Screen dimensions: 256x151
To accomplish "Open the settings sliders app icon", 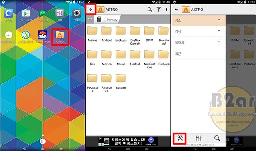I will [60, 15].
